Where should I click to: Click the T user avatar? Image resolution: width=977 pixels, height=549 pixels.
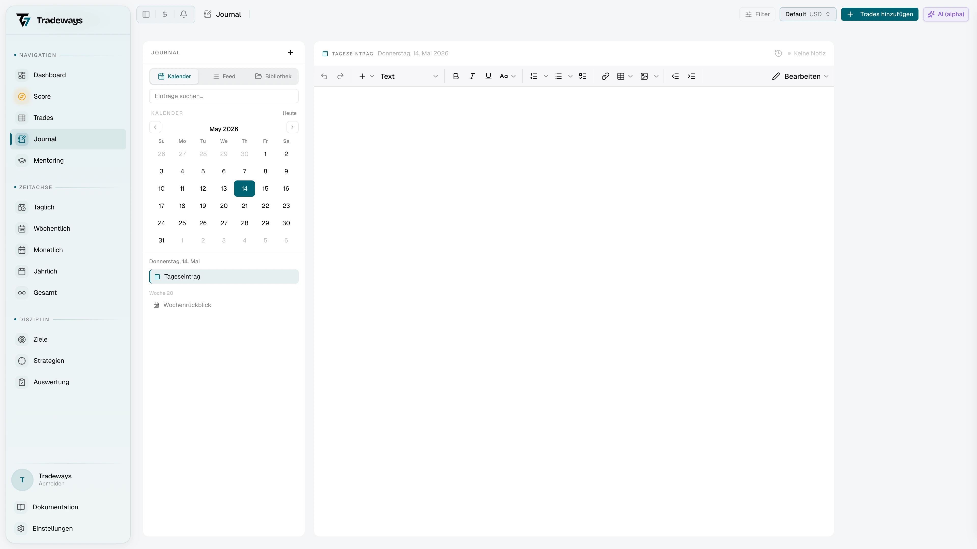point(22,480)
